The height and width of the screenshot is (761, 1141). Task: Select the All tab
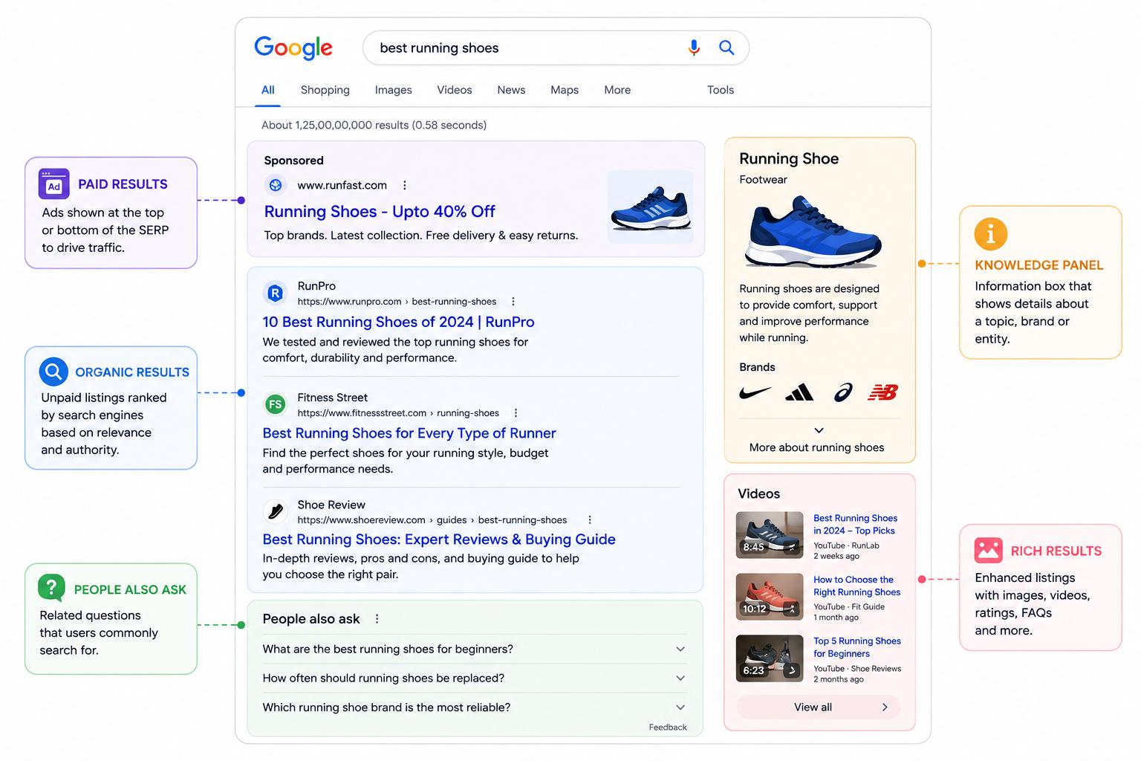268,90
